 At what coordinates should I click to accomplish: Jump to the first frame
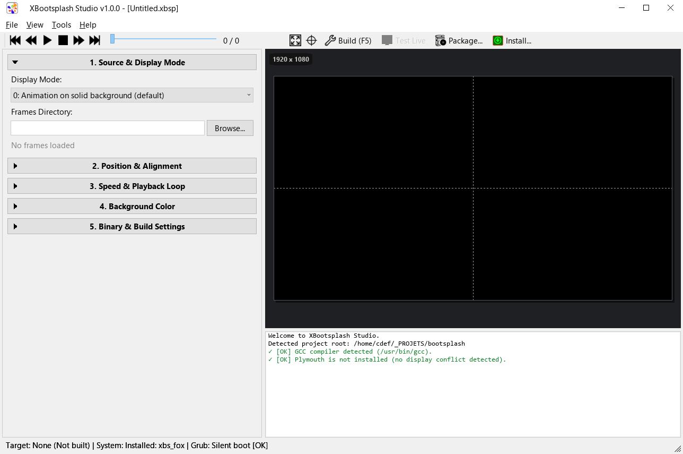(x=15, y=40)
